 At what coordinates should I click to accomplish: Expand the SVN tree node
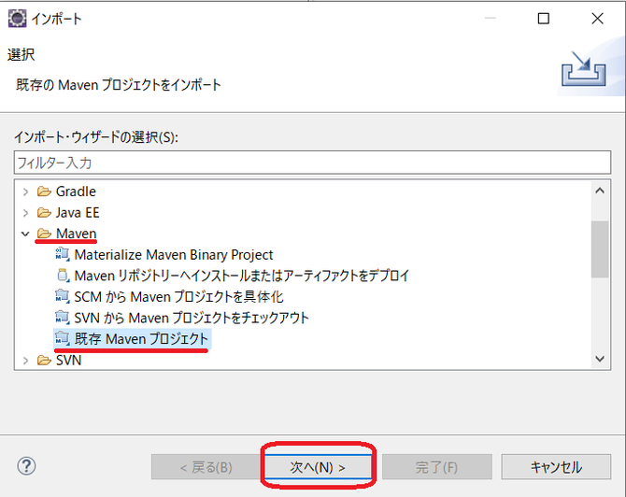click(25, 361)
